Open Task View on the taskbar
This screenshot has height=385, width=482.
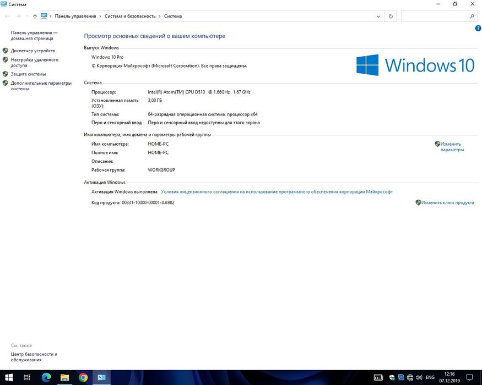tap(27, 377)
